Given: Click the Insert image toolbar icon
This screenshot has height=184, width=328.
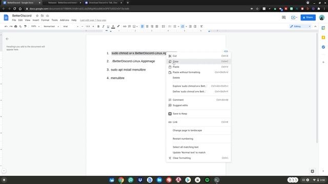Looking at the screenshot, I should click(134, 27).
